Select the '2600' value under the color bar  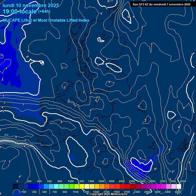pyautogui.click(x=147, y=192)
